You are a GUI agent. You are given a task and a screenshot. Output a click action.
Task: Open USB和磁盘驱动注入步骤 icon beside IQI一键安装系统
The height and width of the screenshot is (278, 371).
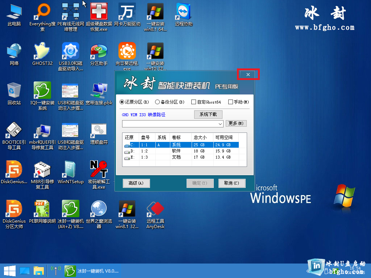coord(71,96)
